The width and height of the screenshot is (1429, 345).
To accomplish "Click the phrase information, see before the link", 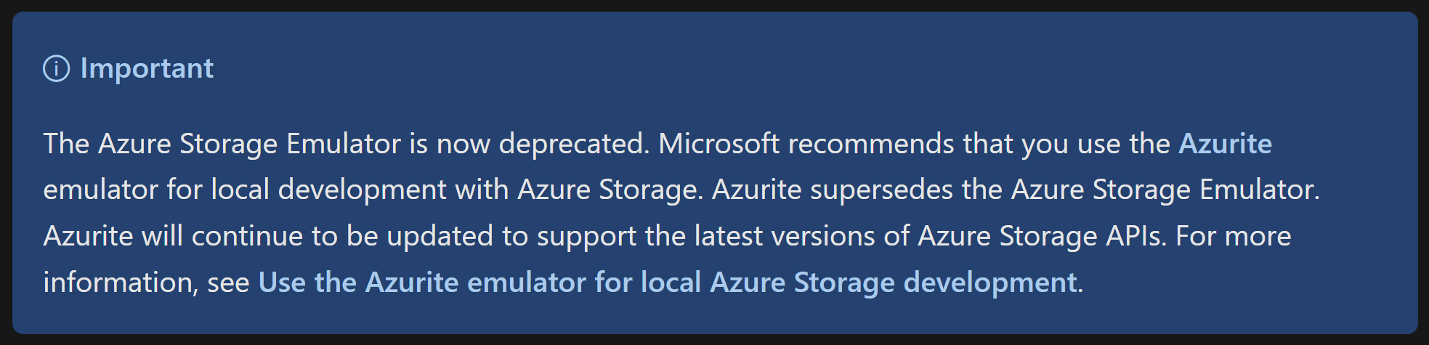I will point(146,283).
